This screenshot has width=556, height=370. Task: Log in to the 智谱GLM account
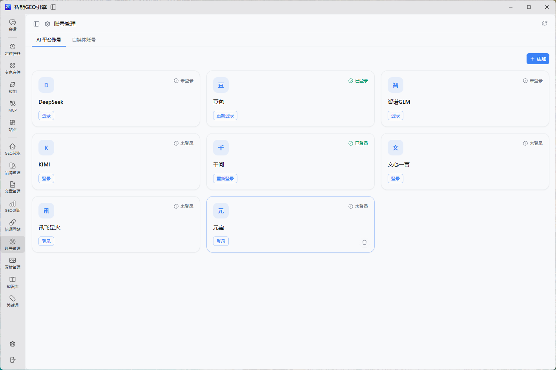(x=396, y=116)
